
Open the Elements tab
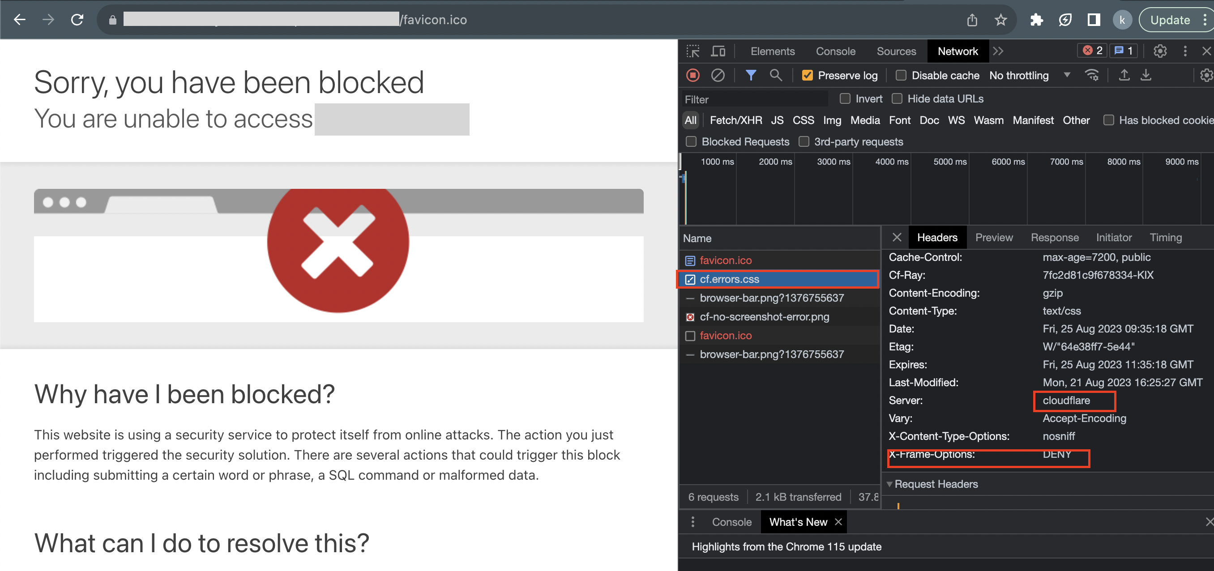tap(773, 51)
